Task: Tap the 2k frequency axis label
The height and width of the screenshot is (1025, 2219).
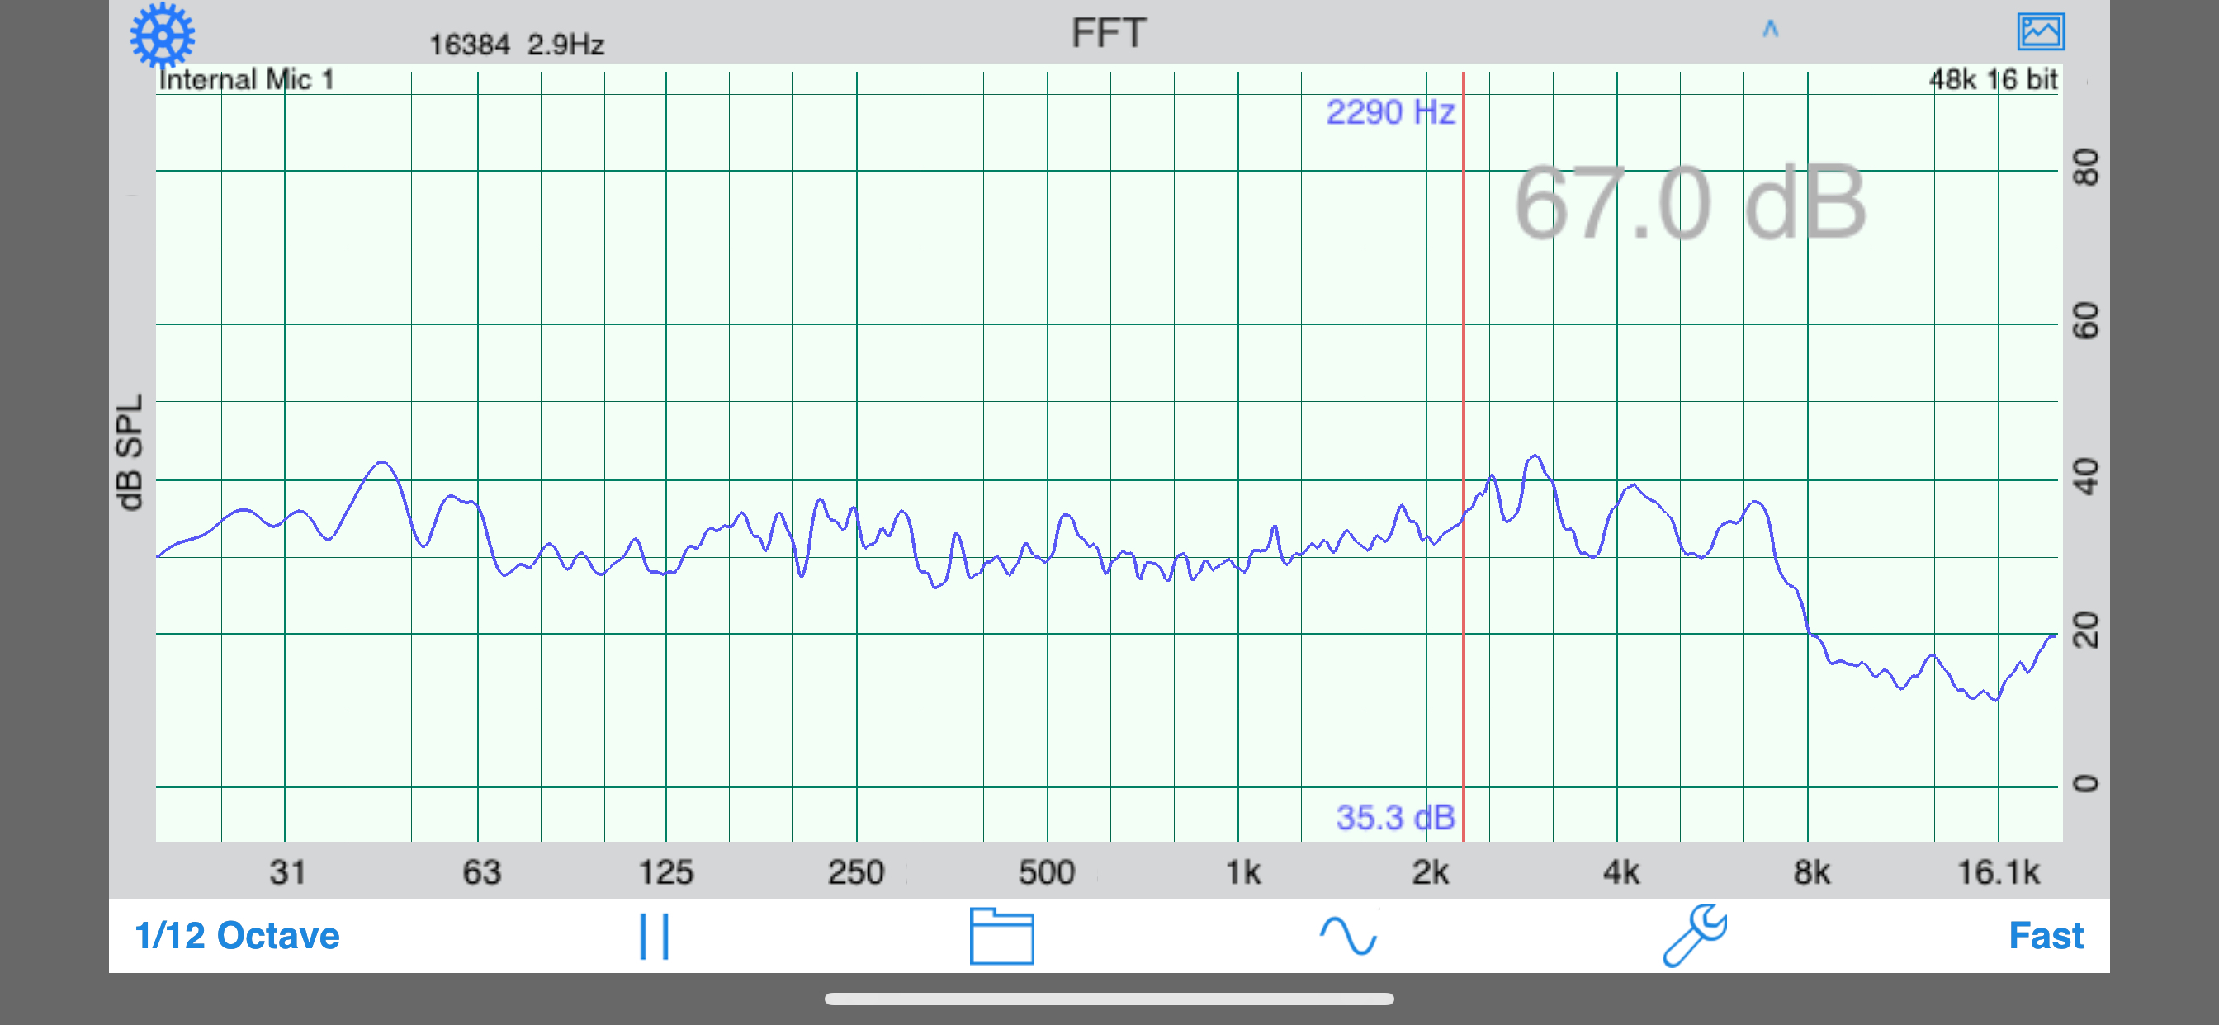Action: coord(1431,871)
